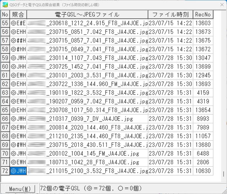Click file _190207_0959_7.042_FT8_JA4JOE.jpg
This screenshot has height=194, width=227.
pyautogui.click(x=88, y=101)
